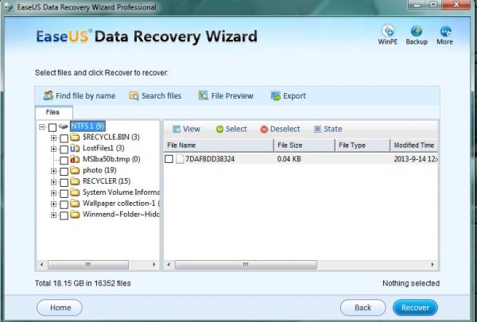Viewport: 477px width, 322px height.
Task: Tick the $RECYCLE.BIN checkbox
Action: pyautogui.click(x=64, y=138)
